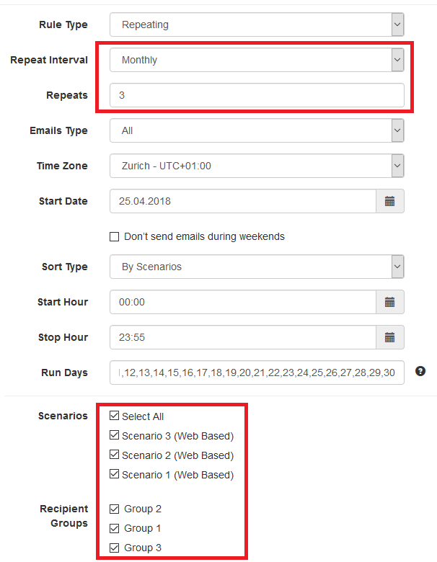
Task: Open the Sort Type dropdown
Action: click(x=257, y=267)
